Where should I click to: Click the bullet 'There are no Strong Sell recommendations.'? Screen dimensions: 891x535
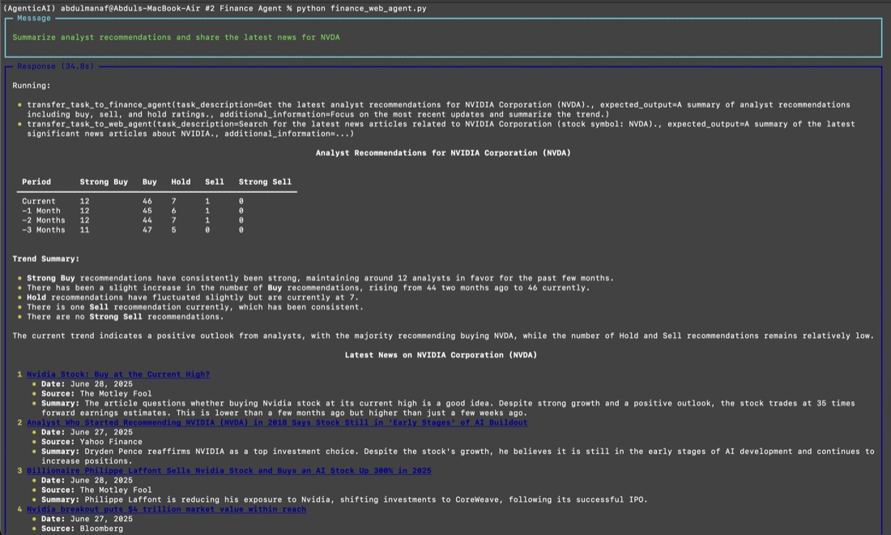click(125, 317)
